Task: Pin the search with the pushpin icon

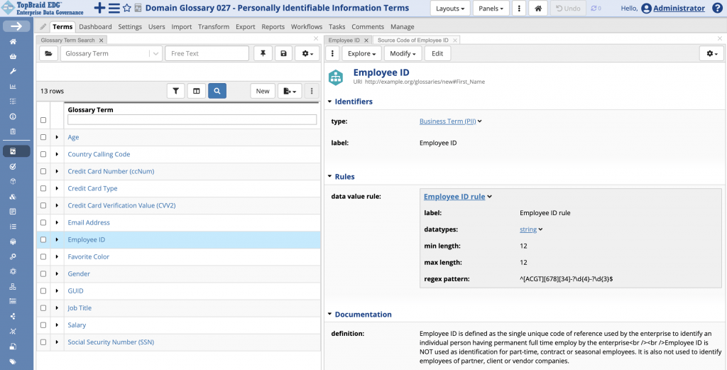Action: (263, 53)
